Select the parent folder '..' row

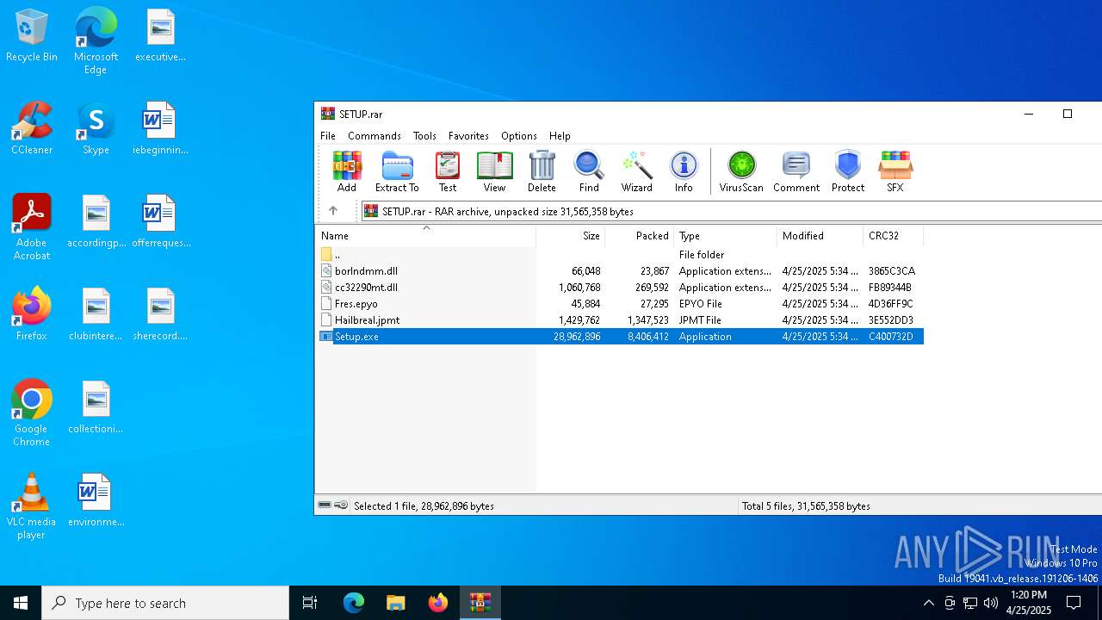tap(620, 254)
